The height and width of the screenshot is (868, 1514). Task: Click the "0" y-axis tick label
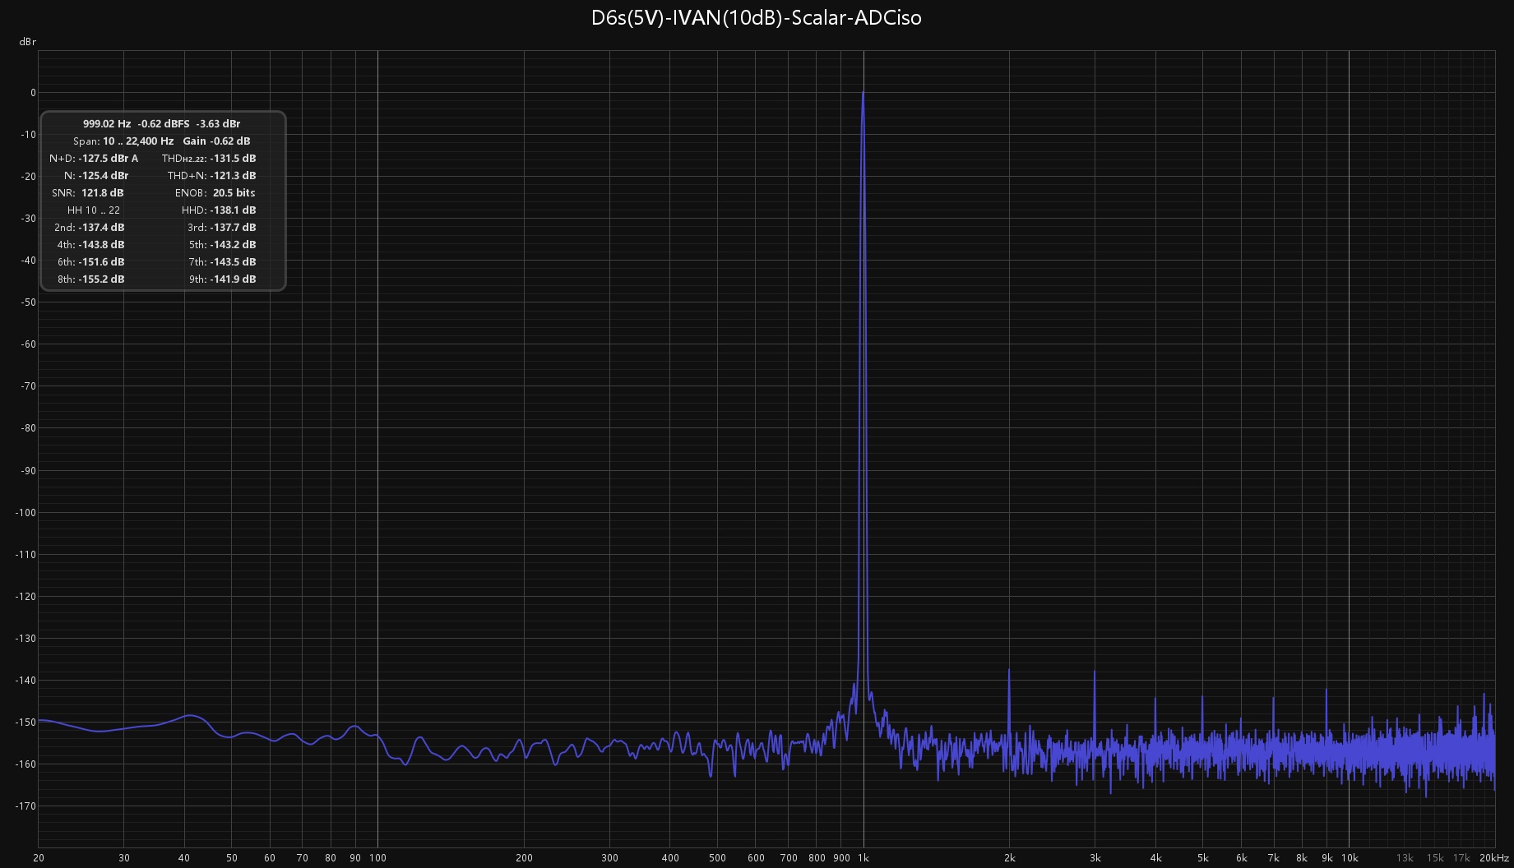coord(33,93)
